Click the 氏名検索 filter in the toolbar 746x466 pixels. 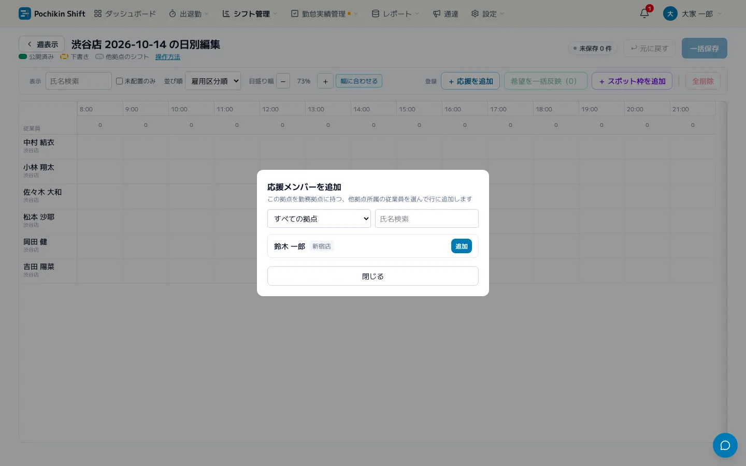79,81
